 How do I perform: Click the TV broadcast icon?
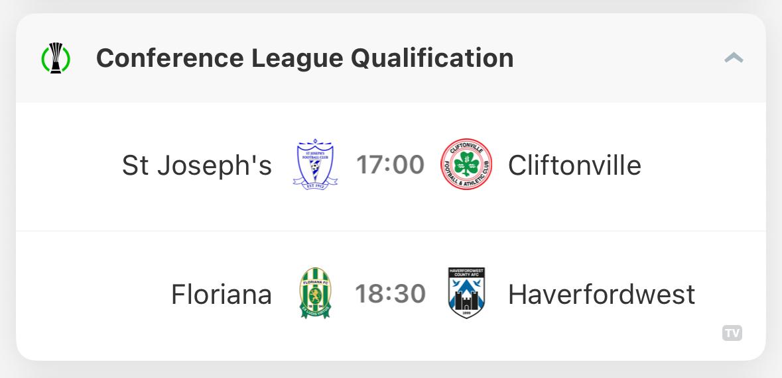732,333
